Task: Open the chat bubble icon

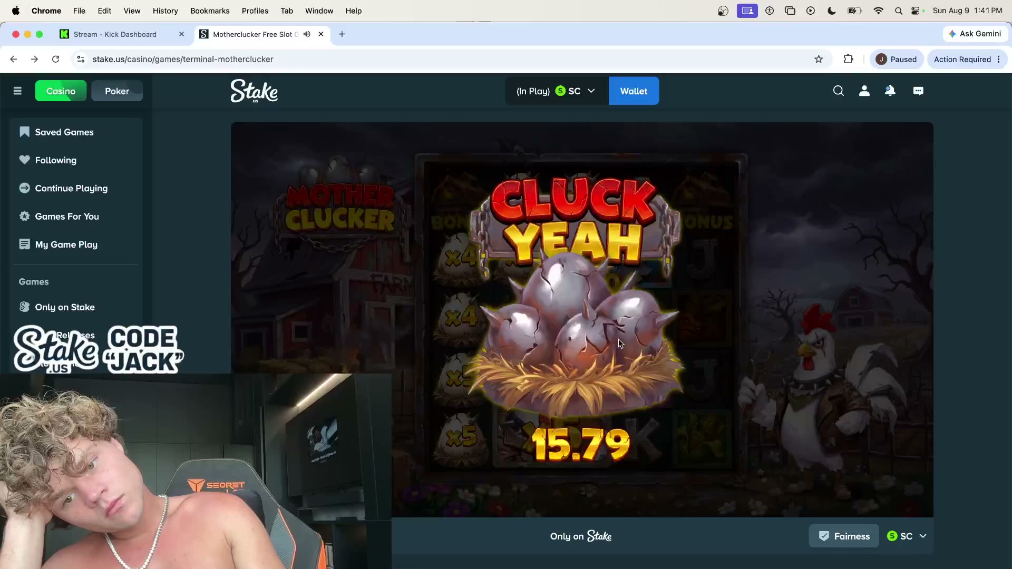Action: coord(918,91)
